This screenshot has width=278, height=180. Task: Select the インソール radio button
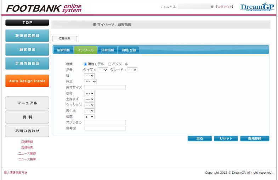[109, 64]
